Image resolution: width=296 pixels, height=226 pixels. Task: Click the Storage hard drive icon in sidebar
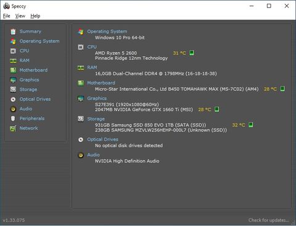click(x=13, y=90)
